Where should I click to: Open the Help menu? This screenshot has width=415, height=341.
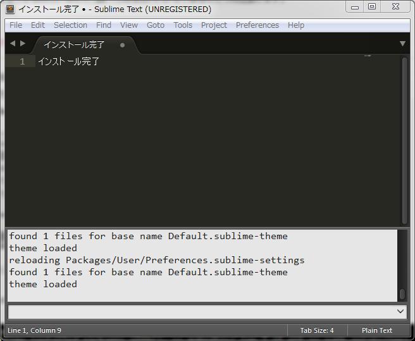coord(296,25)
